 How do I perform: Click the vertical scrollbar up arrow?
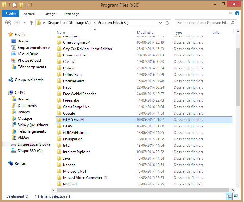tap(238, 32)
